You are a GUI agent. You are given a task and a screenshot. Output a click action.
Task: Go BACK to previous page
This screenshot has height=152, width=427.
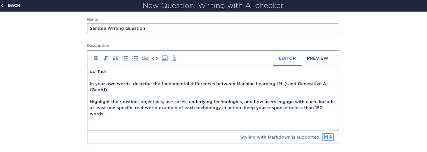pos(14,5)
